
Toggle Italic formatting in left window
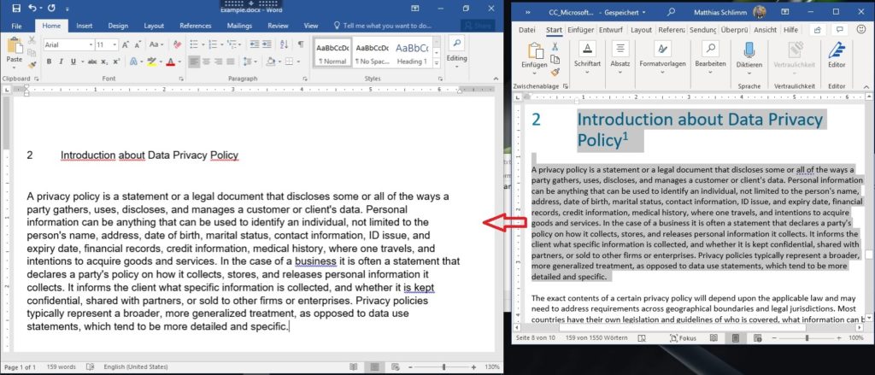(61, 62)
